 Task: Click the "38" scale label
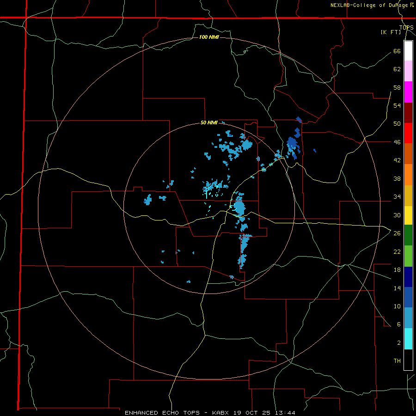tap(397, 178)
